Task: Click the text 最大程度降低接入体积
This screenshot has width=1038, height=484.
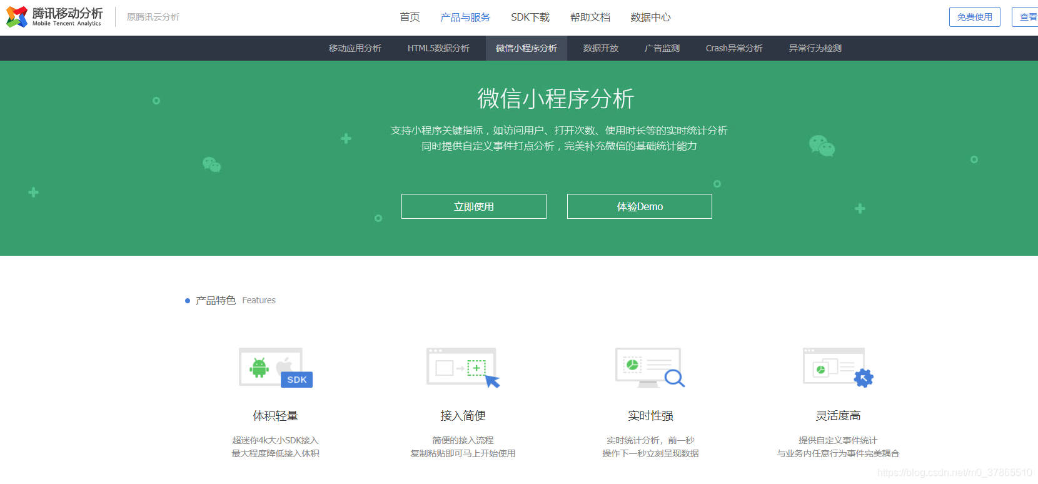Action: point(276,453)
